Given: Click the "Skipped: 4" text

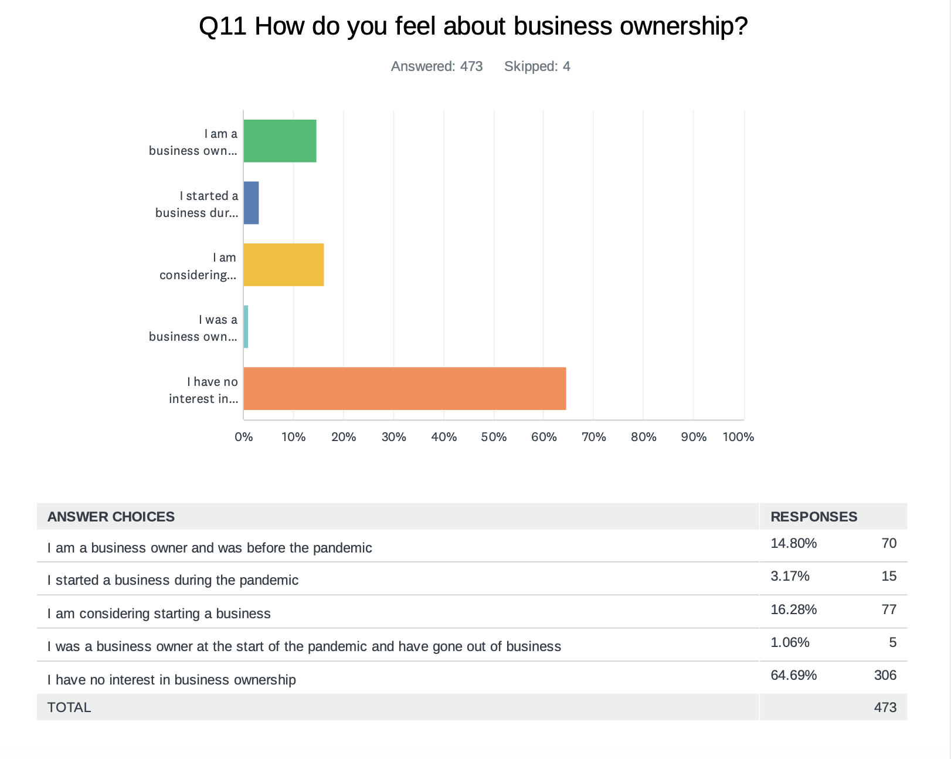Looking at the screenshot, I should tap(537, 66).
